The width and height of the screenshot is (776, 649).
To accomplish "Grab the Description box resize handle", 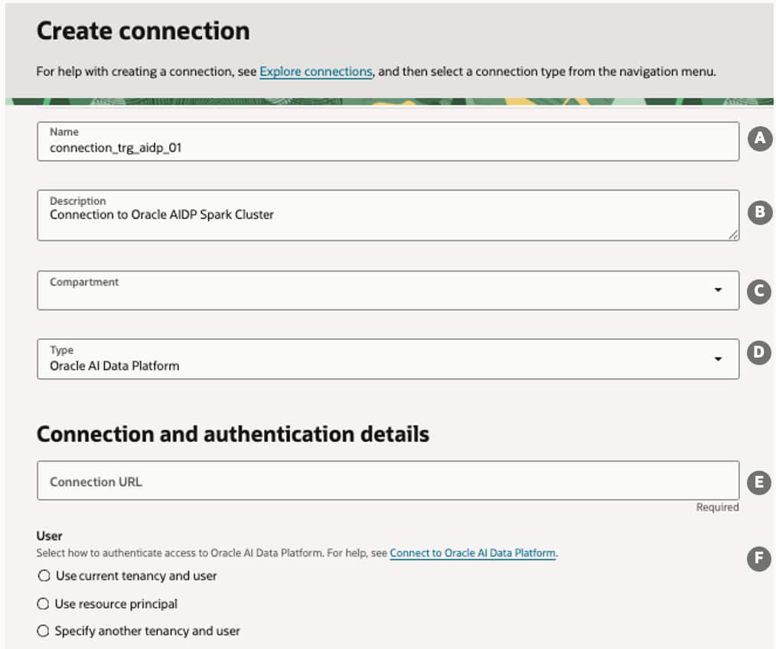I will [x=734, y=236].
